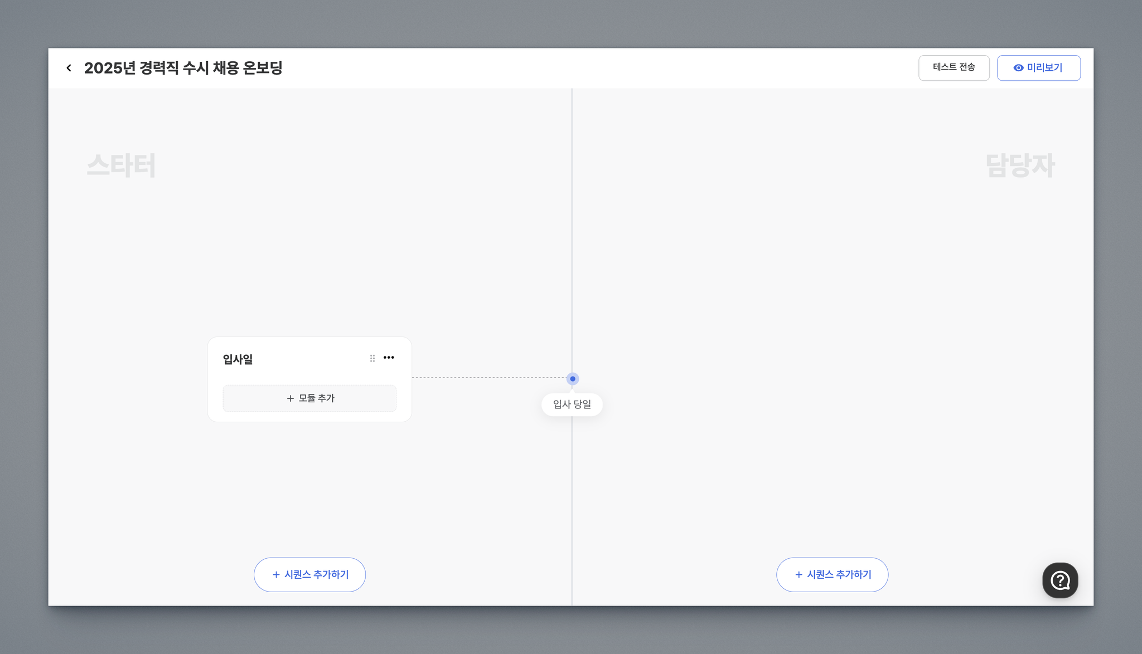Viewport: 1142px width, 654px height.
Task: Click the 입사 당일 timeline label
Action: [572, 404]
